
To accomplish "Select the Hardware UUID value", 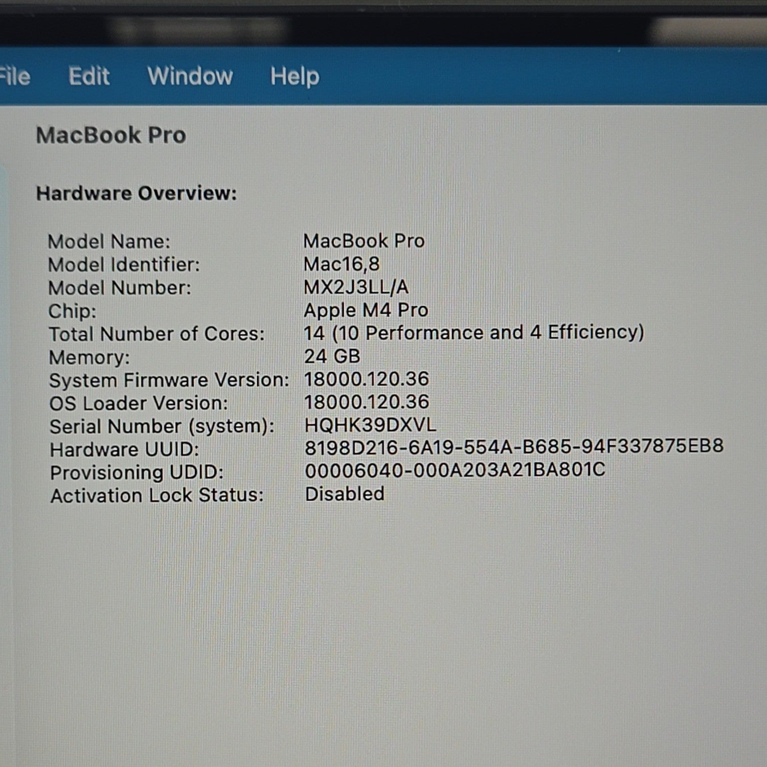I will tap(514, 446).
